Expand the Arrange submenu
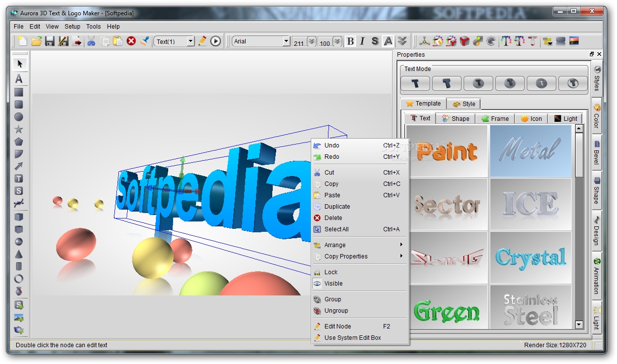 pyautogui.click(x=360, y=245)
